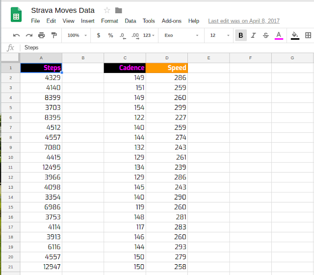Viewport: 314px width, 275px height.
Task: Open the fill color picker
Action: click(x=295, y=36)
